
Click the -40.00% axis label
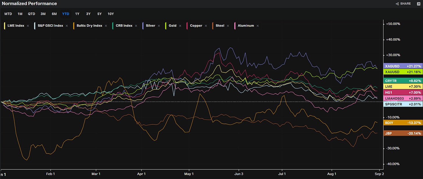(x=393, y=164)
